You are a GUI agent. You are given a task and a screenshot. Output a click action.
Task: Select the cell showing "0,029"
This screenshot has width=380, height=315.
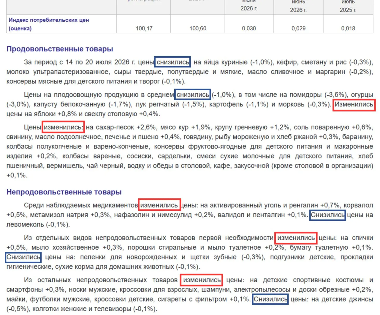298,29
